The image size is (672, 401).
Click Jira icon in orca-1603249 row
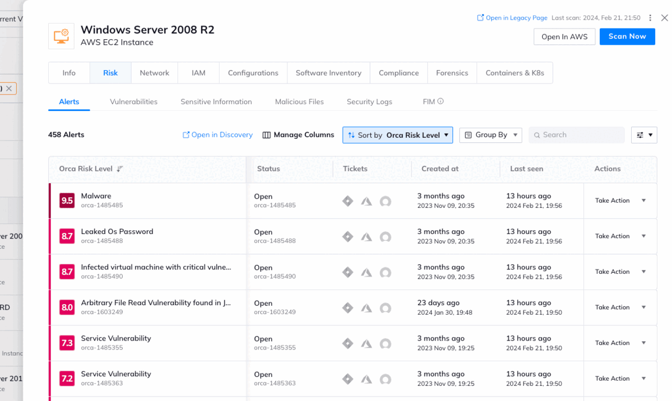tap(348, 308)
